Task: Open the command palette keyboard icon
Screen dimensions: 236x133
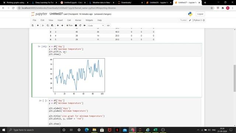Action: pos(108,25)
